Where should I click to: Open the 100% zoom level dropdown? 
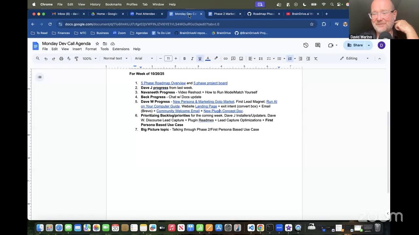tap(89, 58)
